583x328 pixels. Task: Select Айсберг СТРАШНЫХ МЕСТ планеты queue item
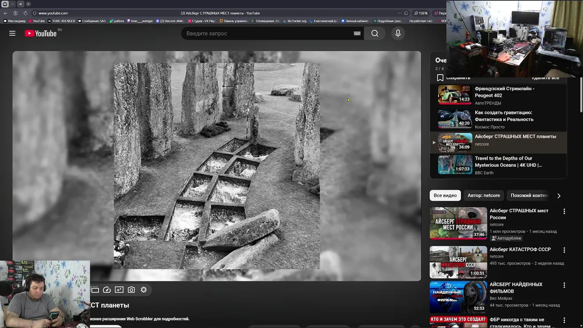[498, 142]
